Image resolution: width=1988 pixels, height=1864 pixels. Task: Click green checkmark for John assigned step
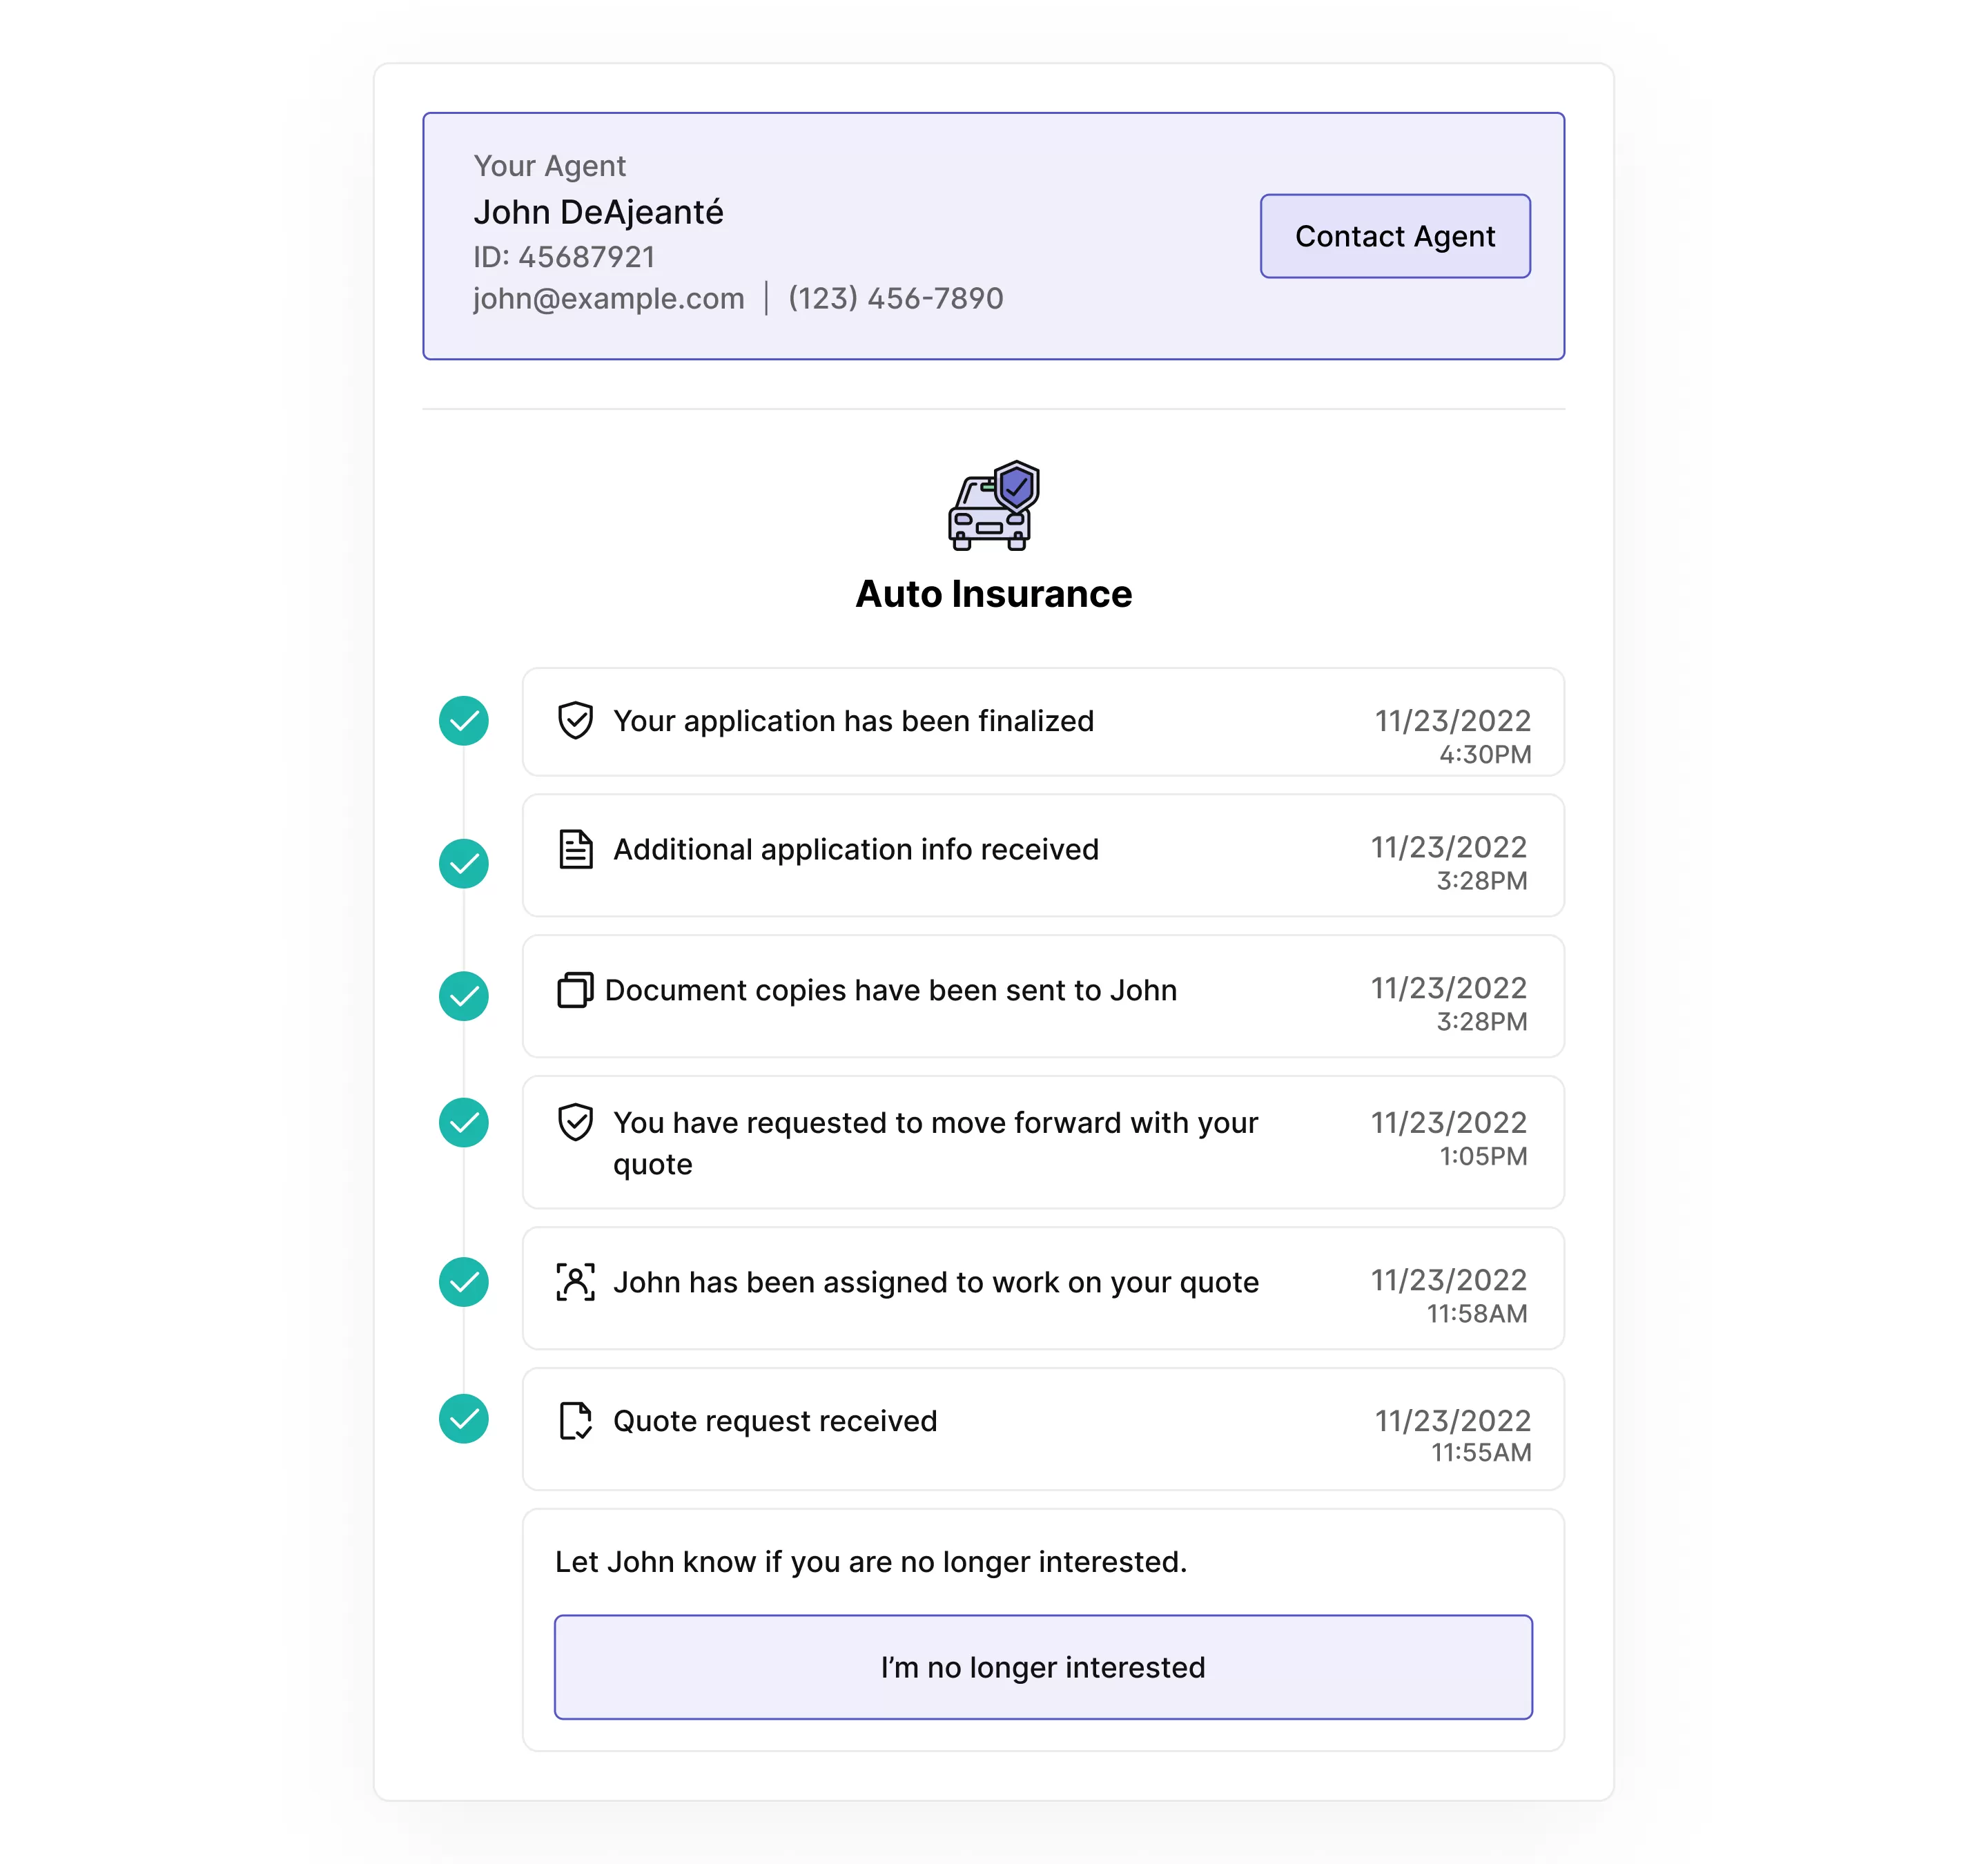click(464, 1281)
